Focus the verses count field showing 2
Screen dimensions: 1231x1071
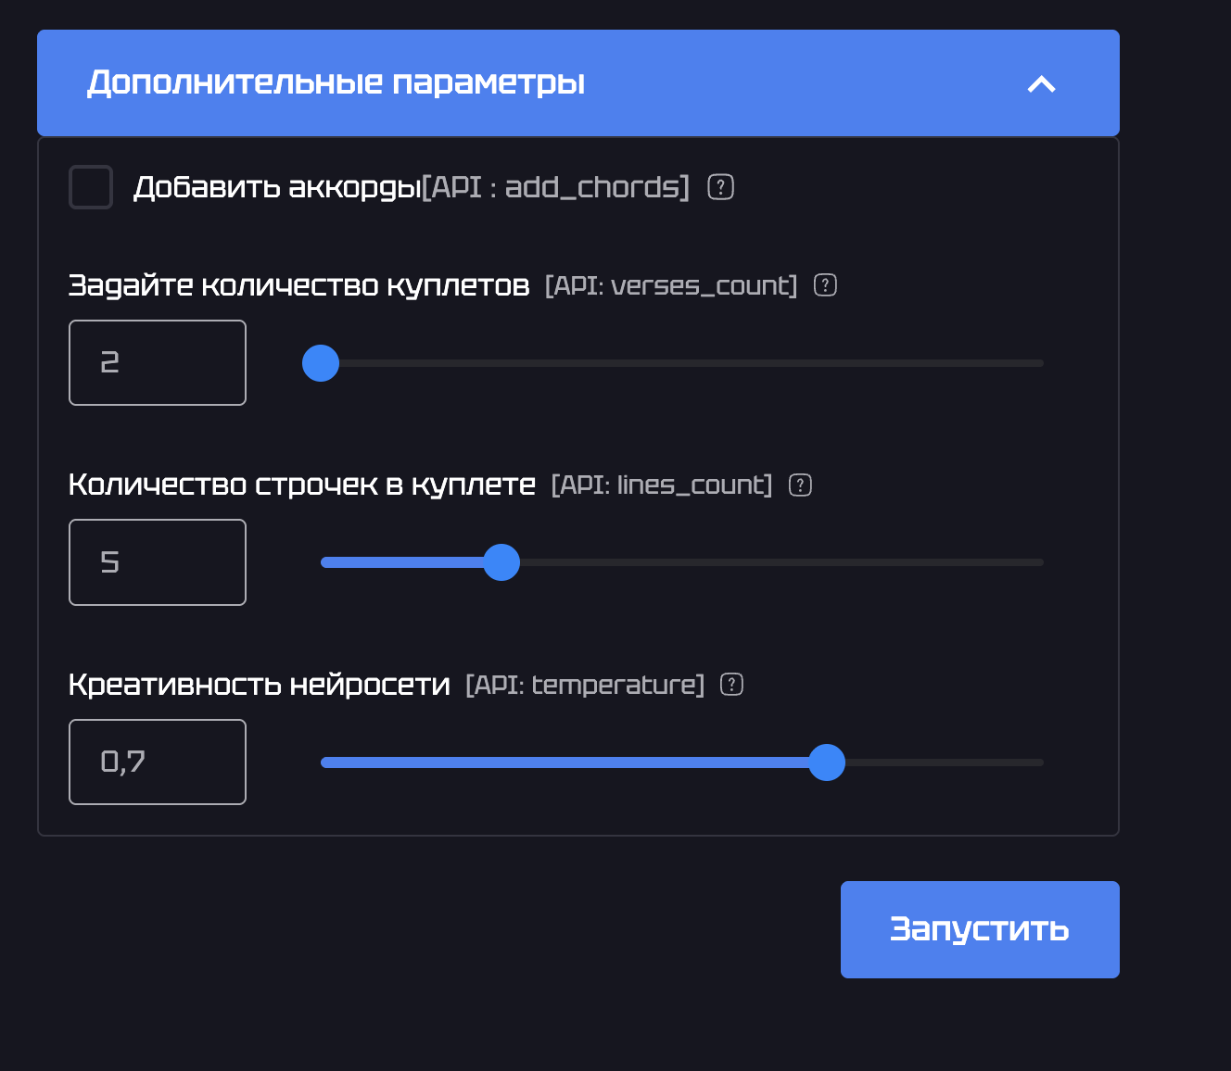(x=158, y=363)
